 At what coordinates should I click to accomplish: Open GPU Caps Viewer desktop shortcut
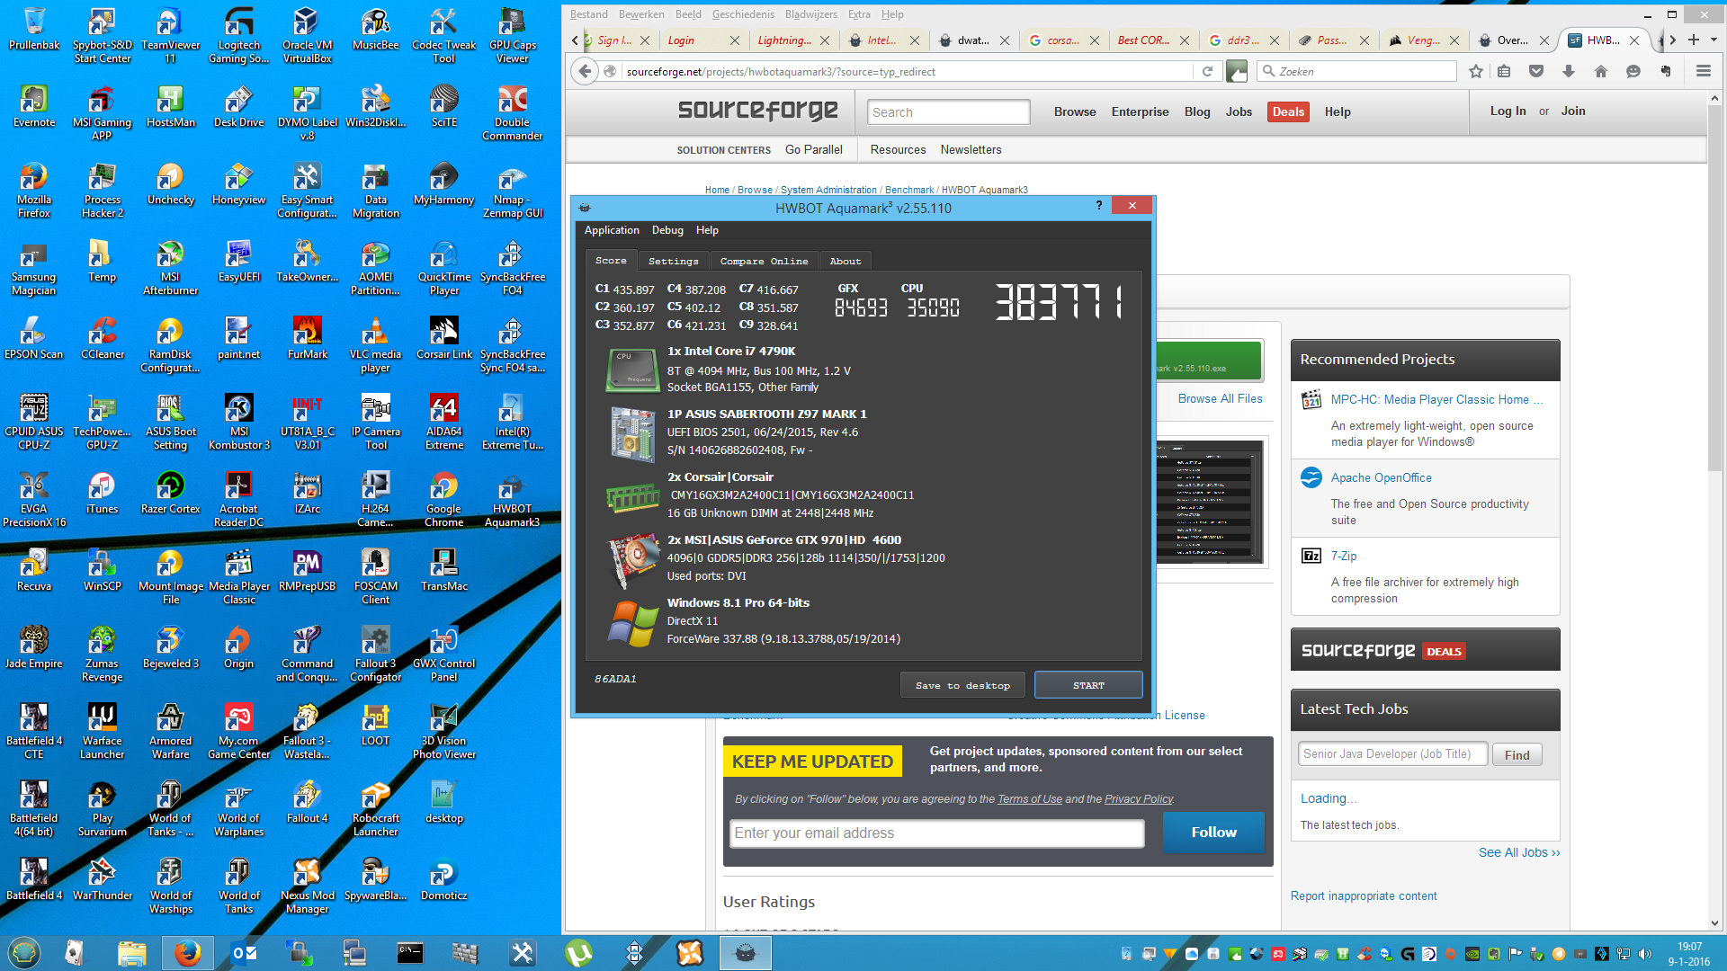512,36
